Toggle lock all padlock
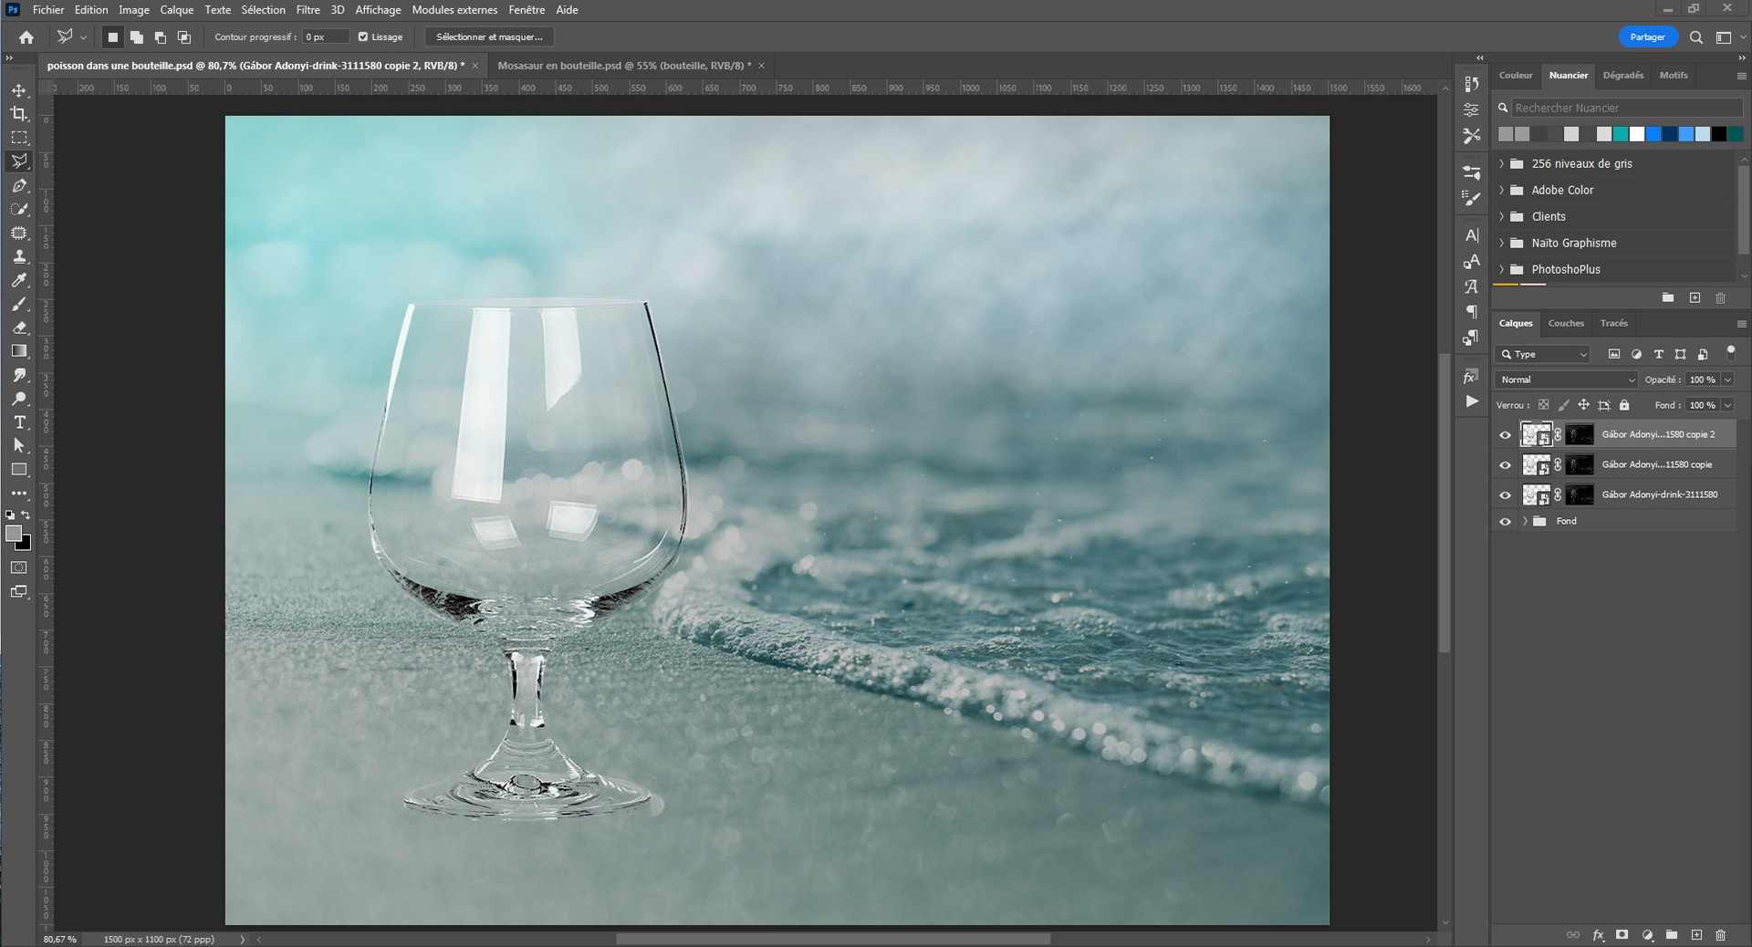Image resolution: width=1752 pixels, height=947 pixels. [1624, 405]
